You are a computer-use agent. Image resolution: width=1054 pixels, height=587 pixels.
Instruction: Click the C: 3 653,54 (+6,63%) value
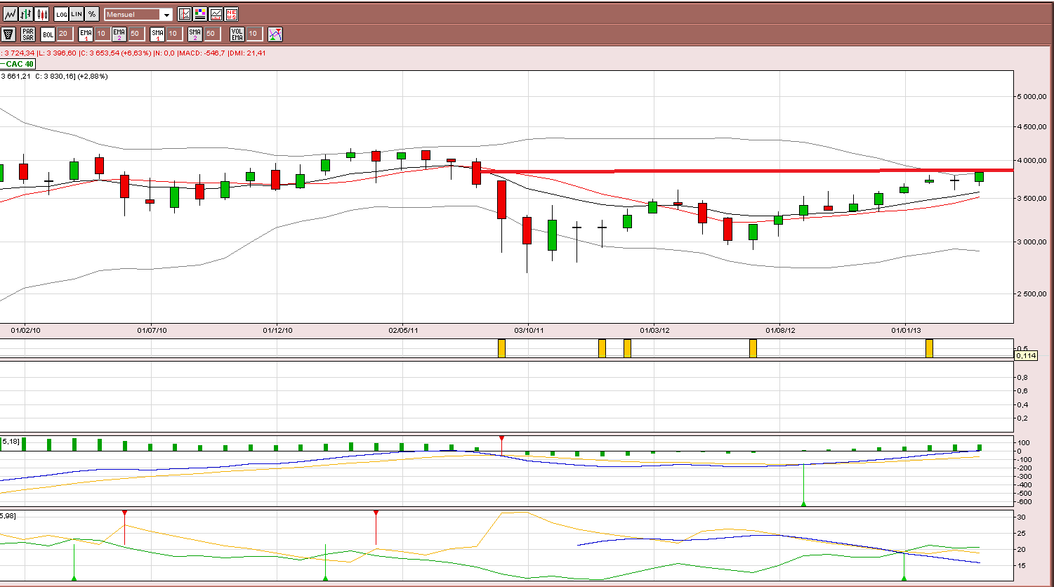[117, 53]
